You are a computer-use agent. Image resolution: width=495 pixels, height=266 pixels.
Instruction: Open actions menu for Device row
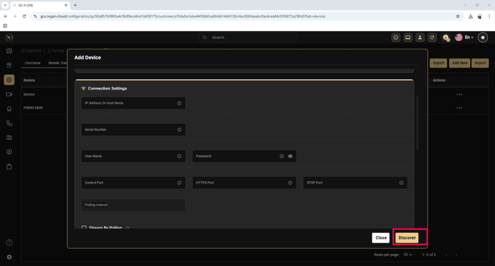tap(459, 95)
